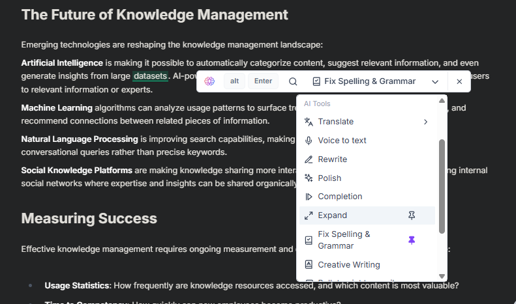The height and width of the screenshot is (304, 516).
Task: Select Rewrite in AI Tools list
Action: [367, 159]
